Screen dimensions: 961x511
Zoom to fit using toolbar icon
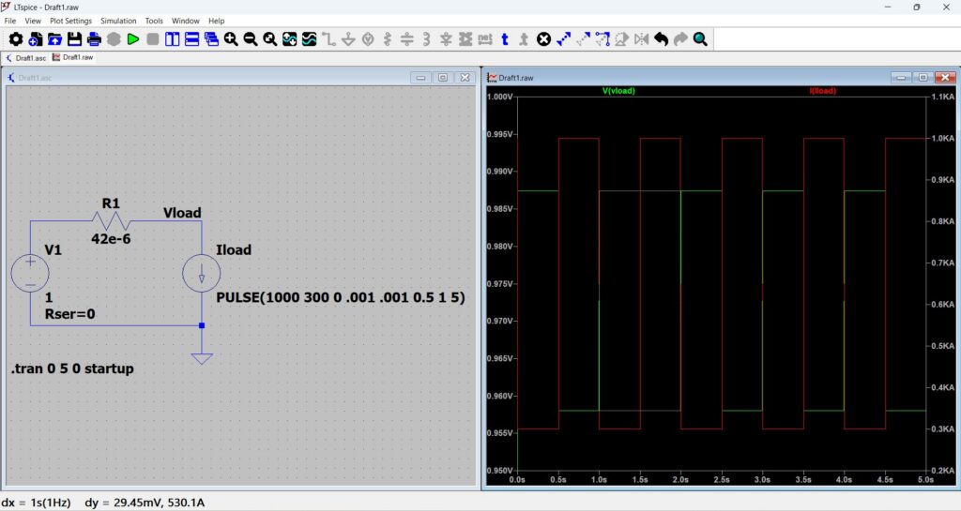270,39
